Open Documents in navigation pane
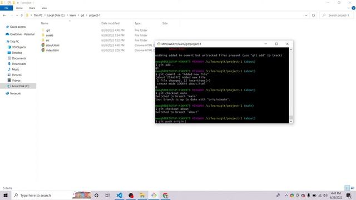Viewport: 356px width, 200px height. (19, 58)
